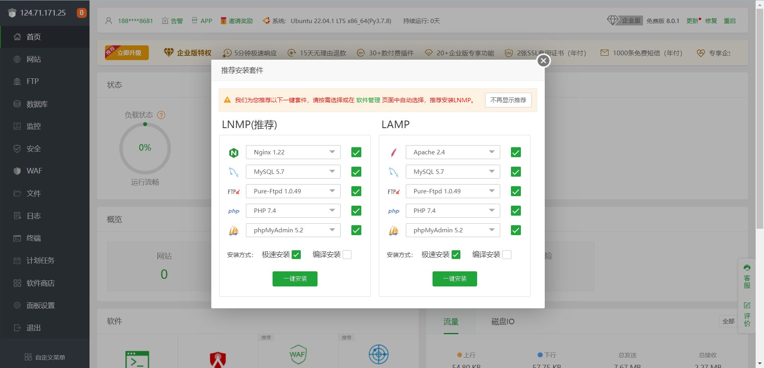Click the APP icon in top bar

click(x=195, y=20)
